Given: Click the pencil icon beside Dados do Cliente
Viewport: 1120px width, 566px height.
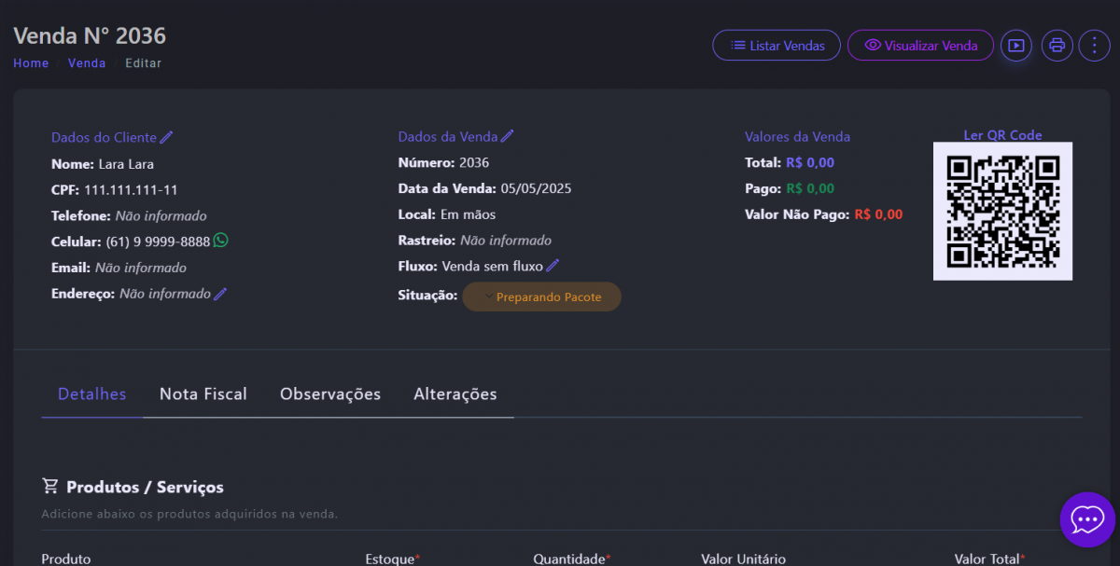Looking at the screenshot, I should 166,137.
